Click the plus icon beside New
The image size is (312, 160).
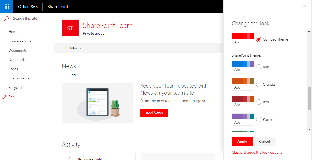(x=66, y=48)
